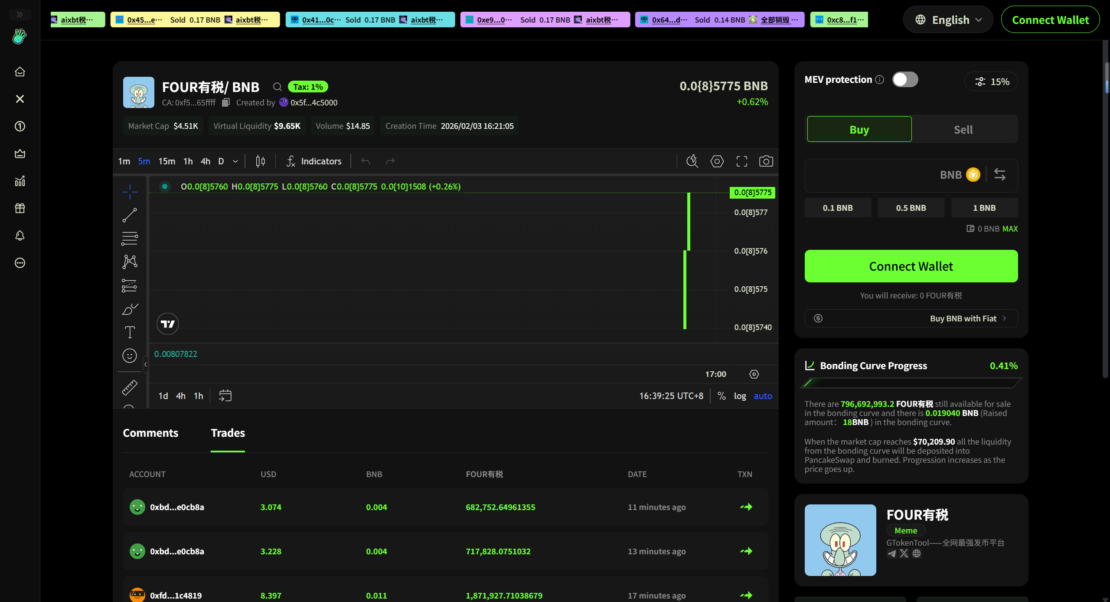Toggle log scale on chart
Image resolution: width=1110 pixels, height=602 pixels.
(740, 396)
